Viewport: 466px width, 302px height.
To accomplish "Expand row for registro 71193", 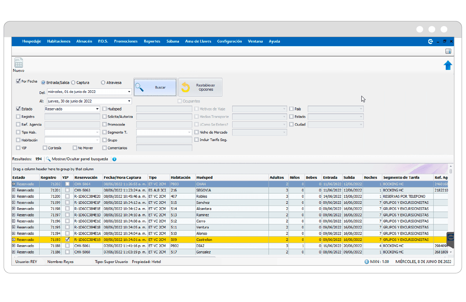I will [14, 240].
